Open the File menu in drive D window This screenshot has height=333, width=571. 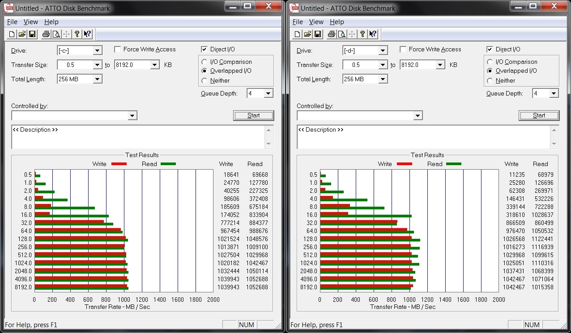[298, 22]
